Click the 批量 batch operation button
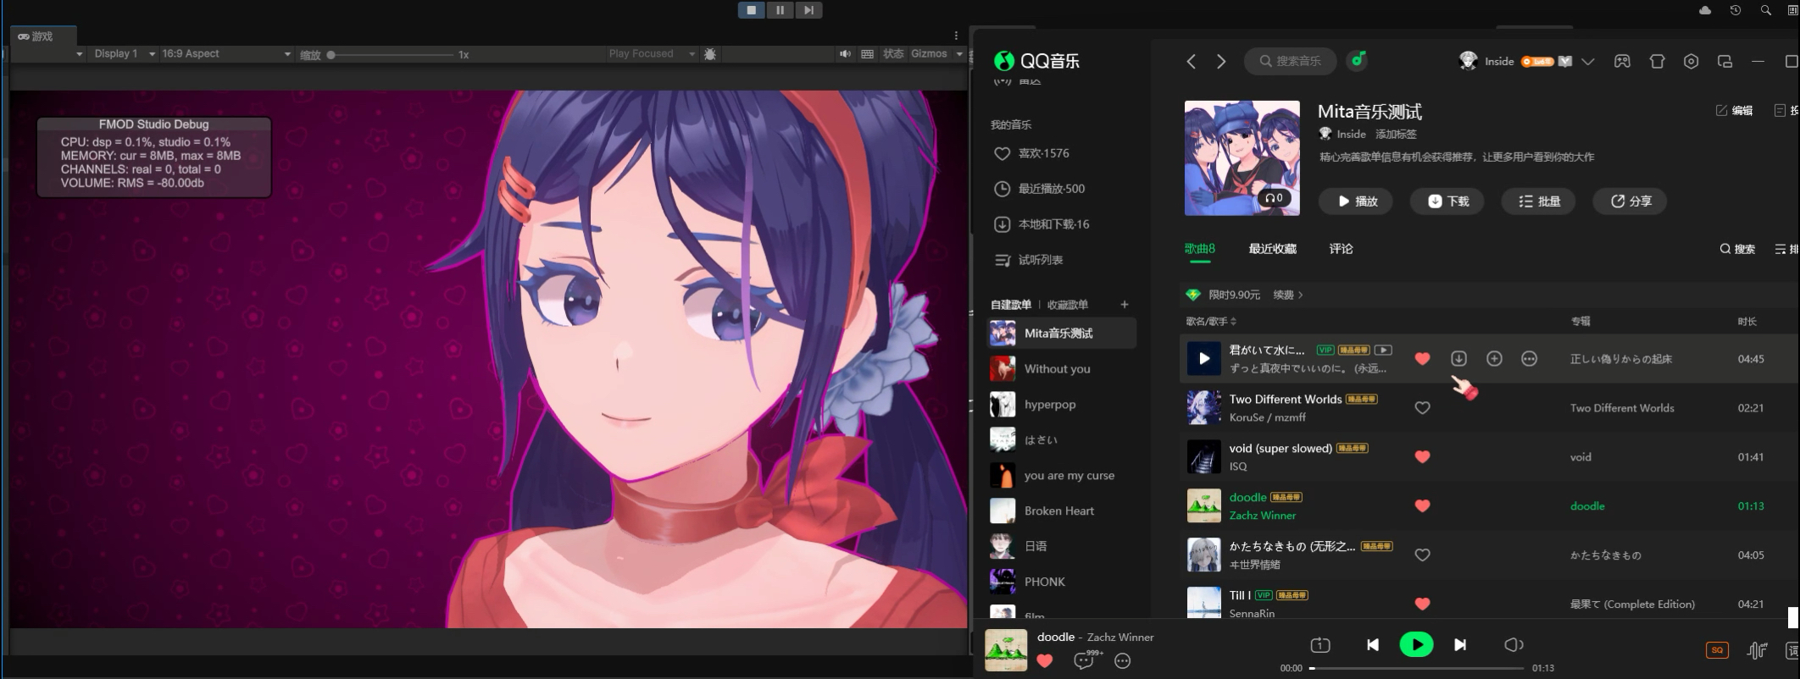Screen dimensions: 1800x679 tap(1539, 201)
